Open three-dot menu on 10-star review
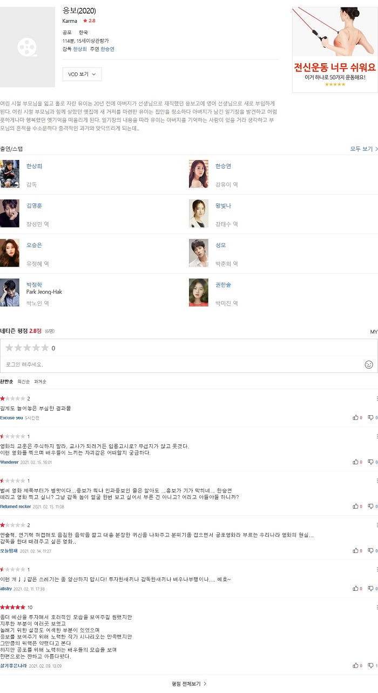The image size is (378, 693). coord(377,607)
